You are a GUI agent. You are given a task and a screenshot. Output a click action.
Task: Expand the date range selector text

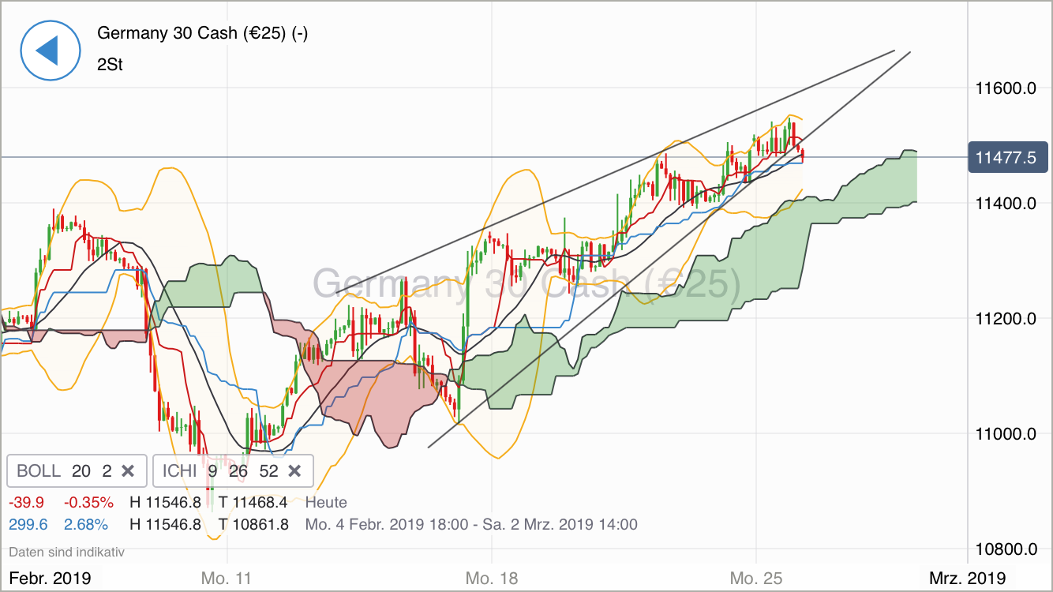point(470,523)
